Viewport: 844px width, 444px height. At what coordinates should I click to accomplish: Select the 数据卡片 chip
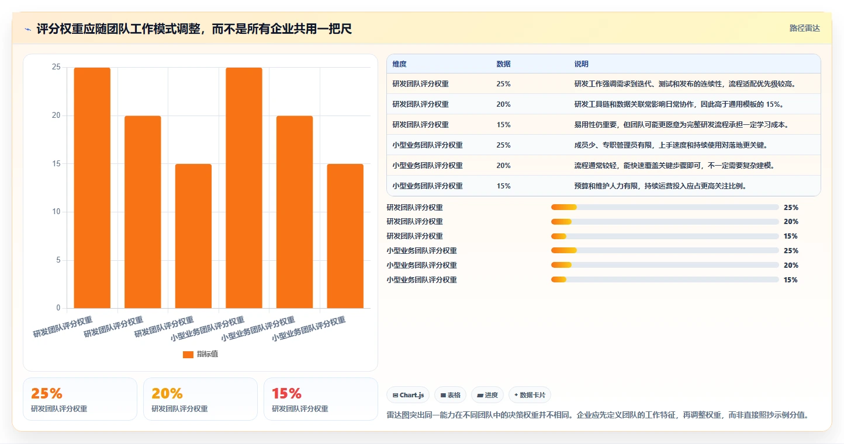coord(530,395)
